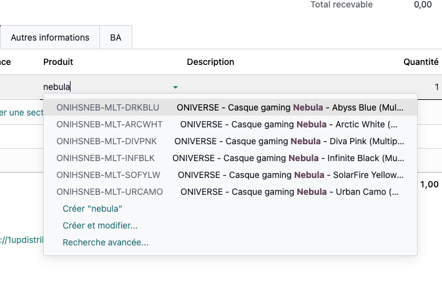
Task: Choose the Nebula Arctic White product suggestion
Action: pyautogui.click(x=230, y=124)
